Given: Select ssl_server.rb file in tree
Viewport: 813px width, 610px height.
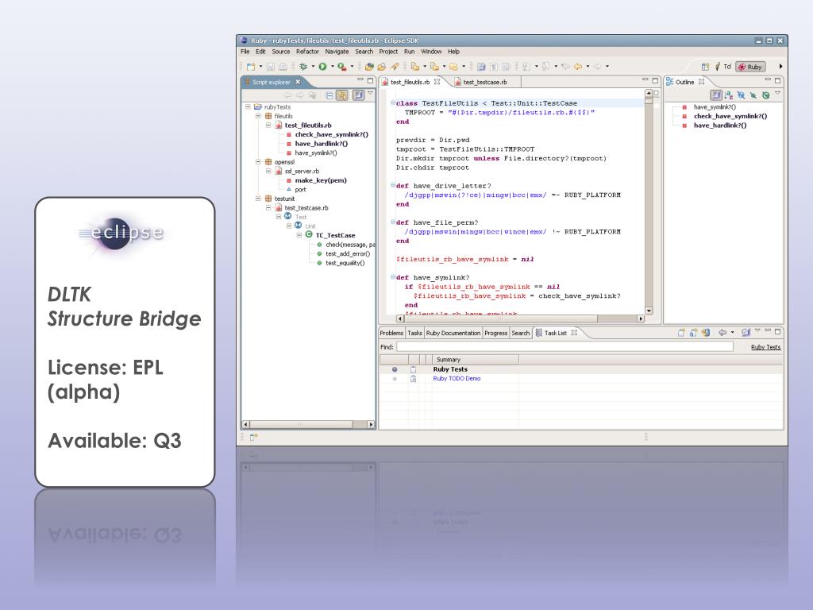Looking at the screenshot, I should pyautogui.click(x=302, y=172).
